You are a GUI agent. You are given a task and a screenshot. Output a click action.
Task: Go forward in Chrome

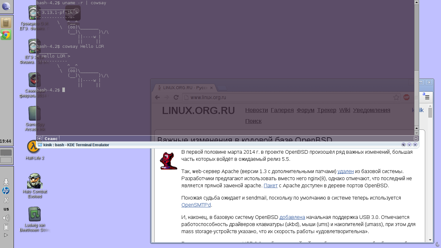click(167, 97)
